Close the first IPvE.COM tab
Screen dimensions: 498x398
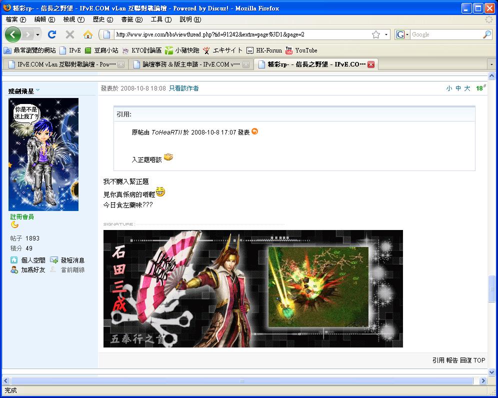tap(121, 64)
